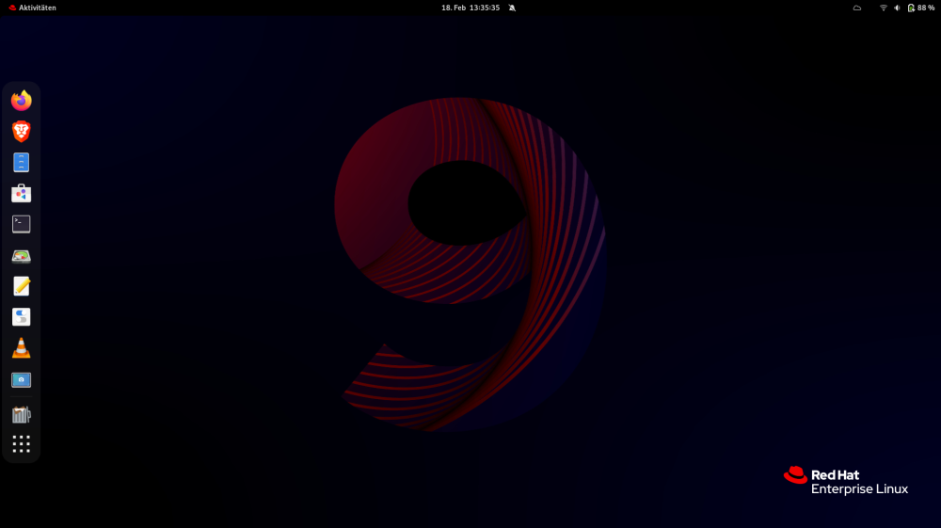The width and height of the screenshot is (941, 528).
Task: Launch VLC media player
Action: point(21,348)
